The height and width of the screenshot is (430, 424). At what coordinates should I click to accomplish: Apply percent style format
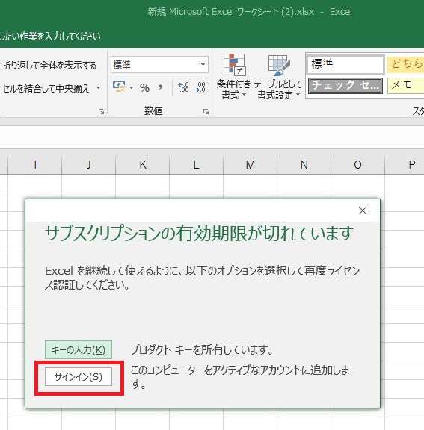coord(144,88)
